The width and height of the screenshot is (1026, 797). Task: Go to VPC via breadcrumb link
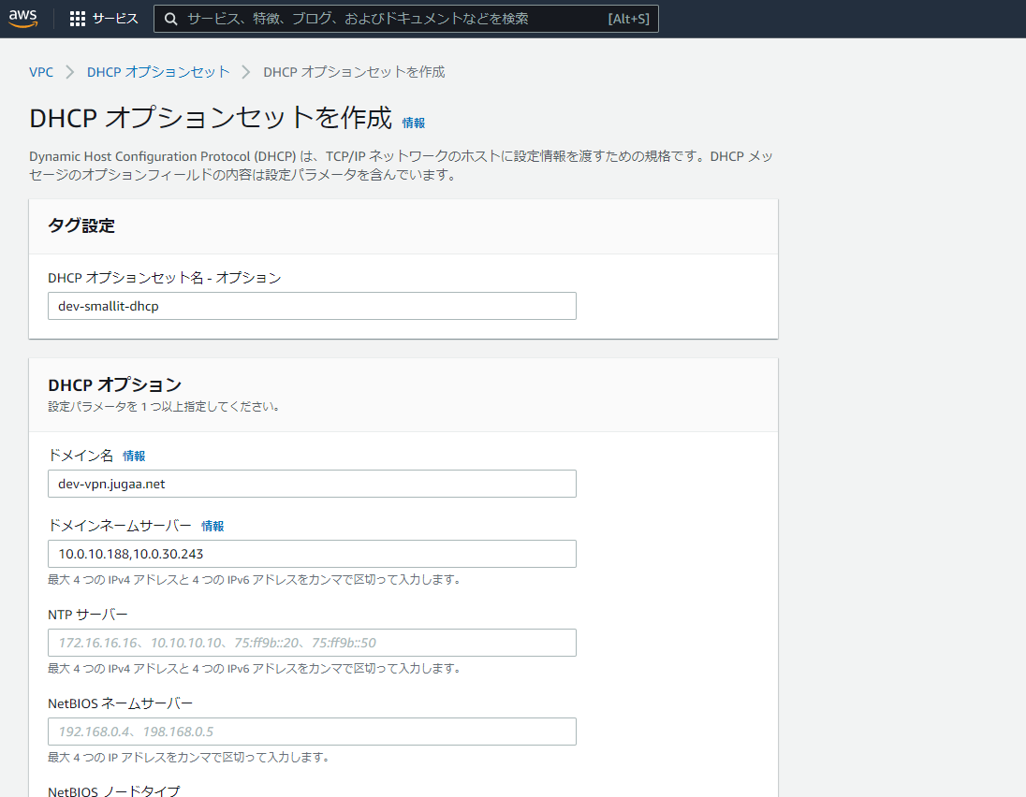[41, 72]
